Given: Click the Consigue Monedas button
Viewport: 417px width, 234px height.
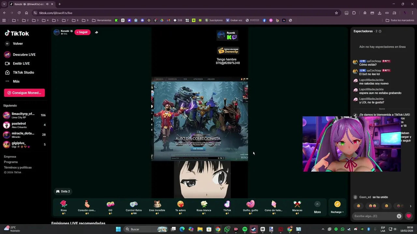Looking at the screenshot, I should [x=24, y=93].
